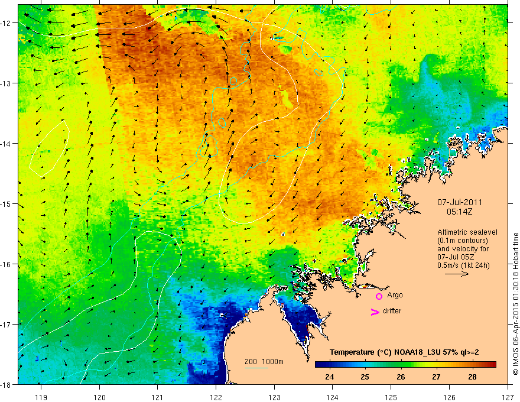
Task: Click the longitude axis label 123
Action: point(274,397)
